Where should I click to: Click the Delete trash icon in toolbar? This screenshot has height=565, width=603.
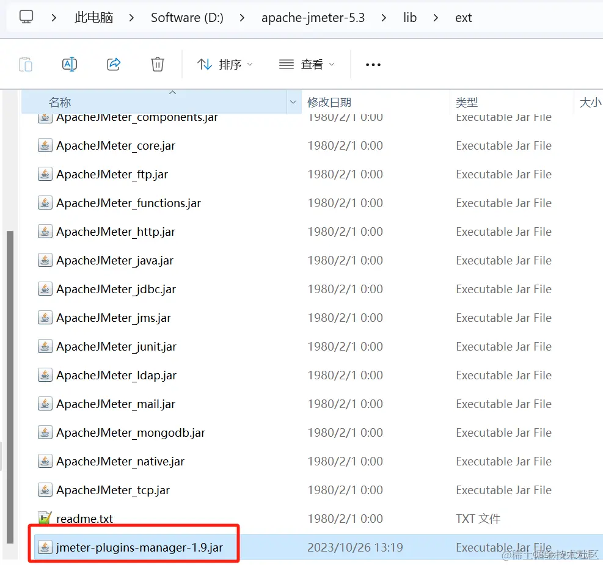pos(157,64)
